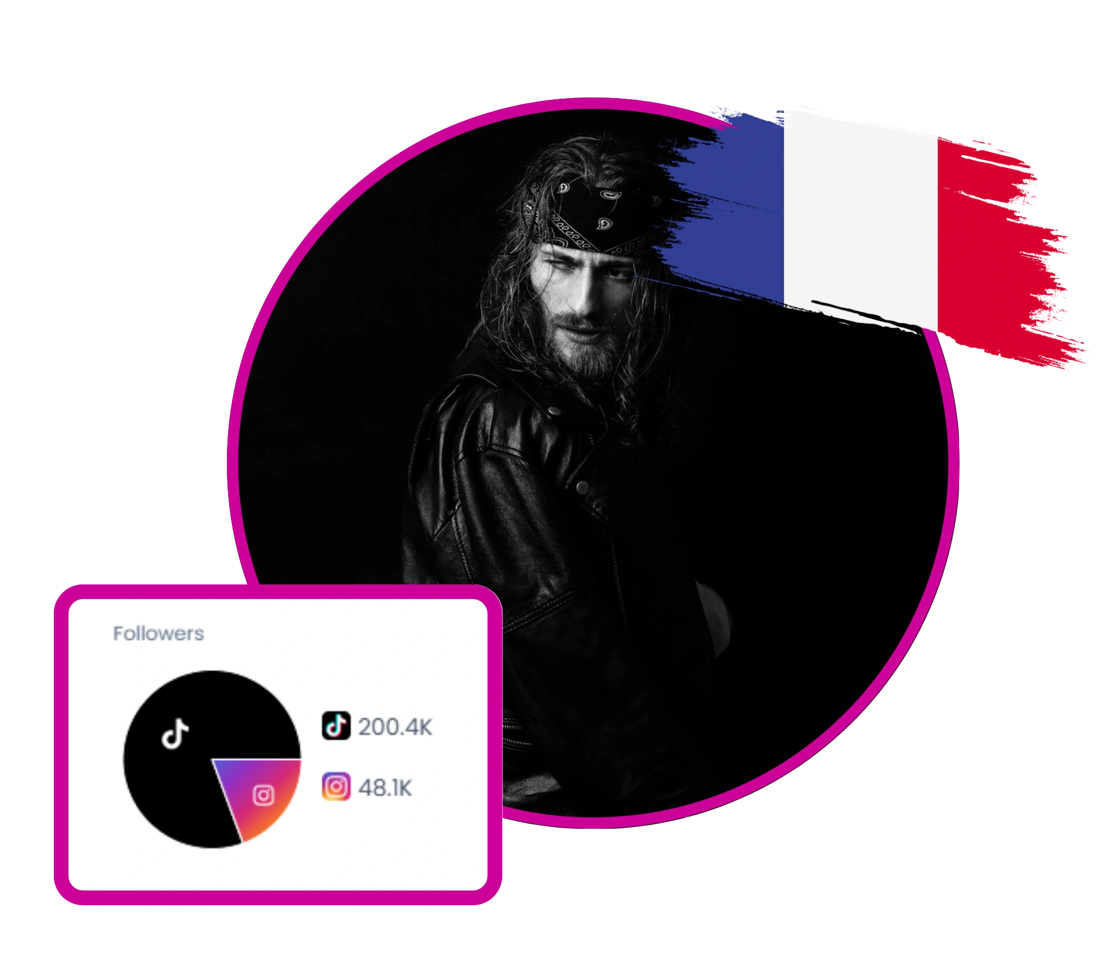This screenshot has width=1114, height=975.
Task: Click the Followers heading label
Action: tap(158, 633)
